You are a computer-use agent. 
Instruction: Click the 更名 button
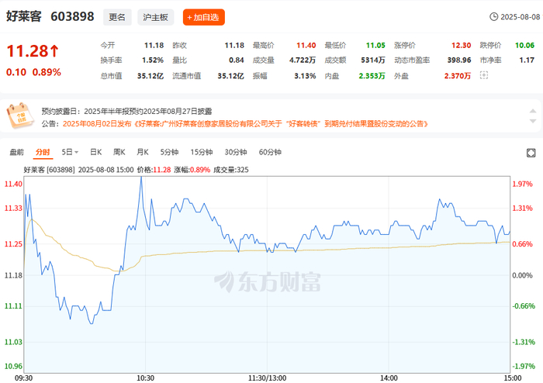click(117, 17)
